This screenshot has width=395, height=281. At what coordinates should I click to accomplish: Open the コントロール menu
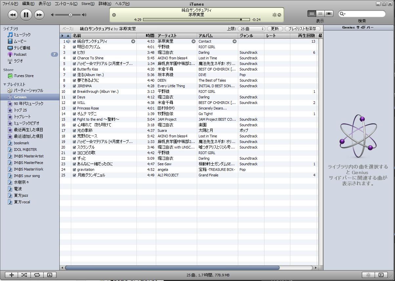coord(66,4)
